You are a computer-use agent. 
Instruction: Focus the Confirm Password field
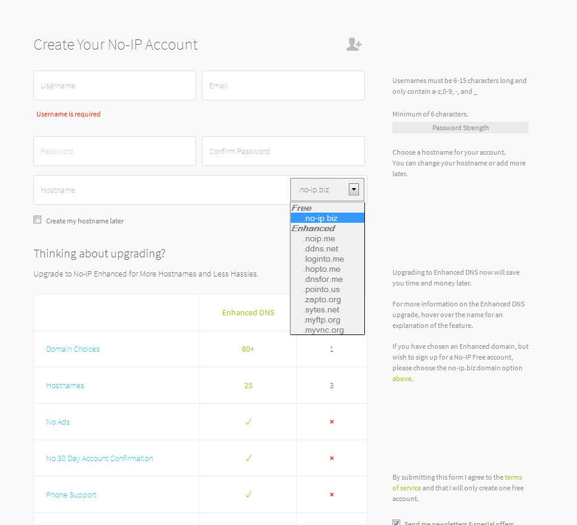click(x=283, y=151)
